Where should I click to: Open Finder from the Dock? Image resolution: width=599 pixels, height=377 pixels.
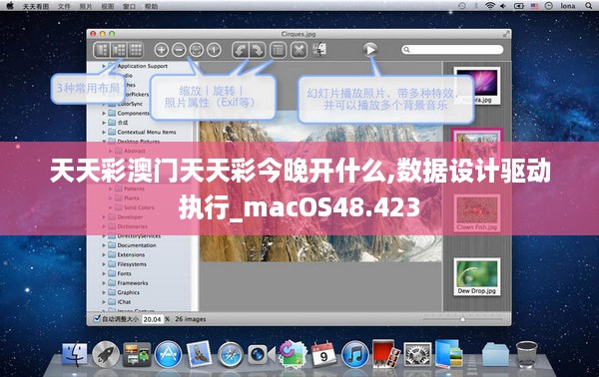click(x=75, y=354)
